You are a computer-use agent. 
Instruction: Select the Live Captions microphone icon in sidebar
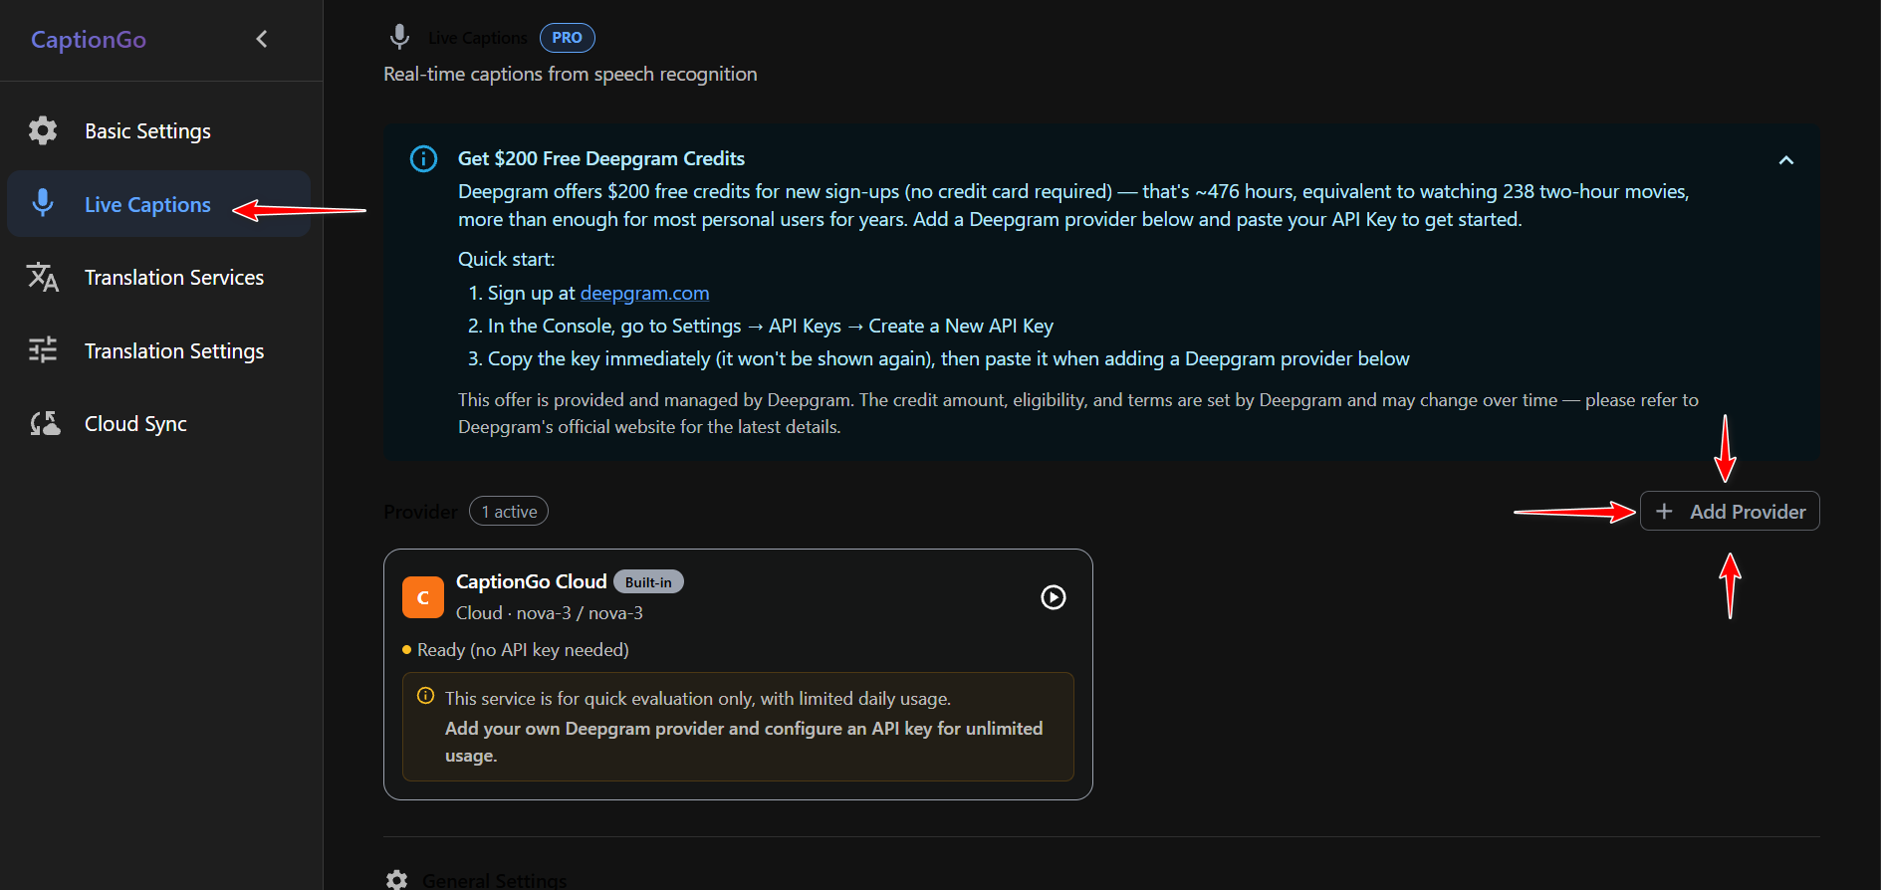[x=43, y=203]
